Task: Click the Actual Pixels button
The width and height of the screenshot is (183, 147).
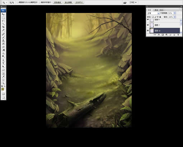Action: point(57,3)
